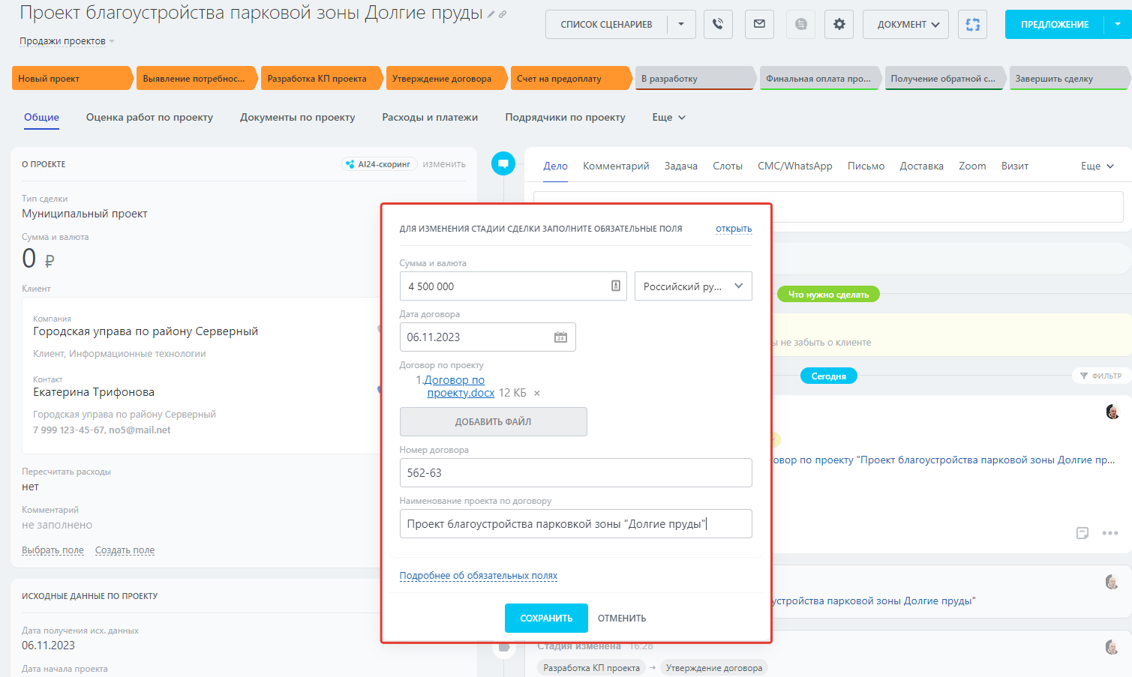Screen dimensions: 1132x677
Task: Select the Письмо timeline tab
Action: point(866,166)
